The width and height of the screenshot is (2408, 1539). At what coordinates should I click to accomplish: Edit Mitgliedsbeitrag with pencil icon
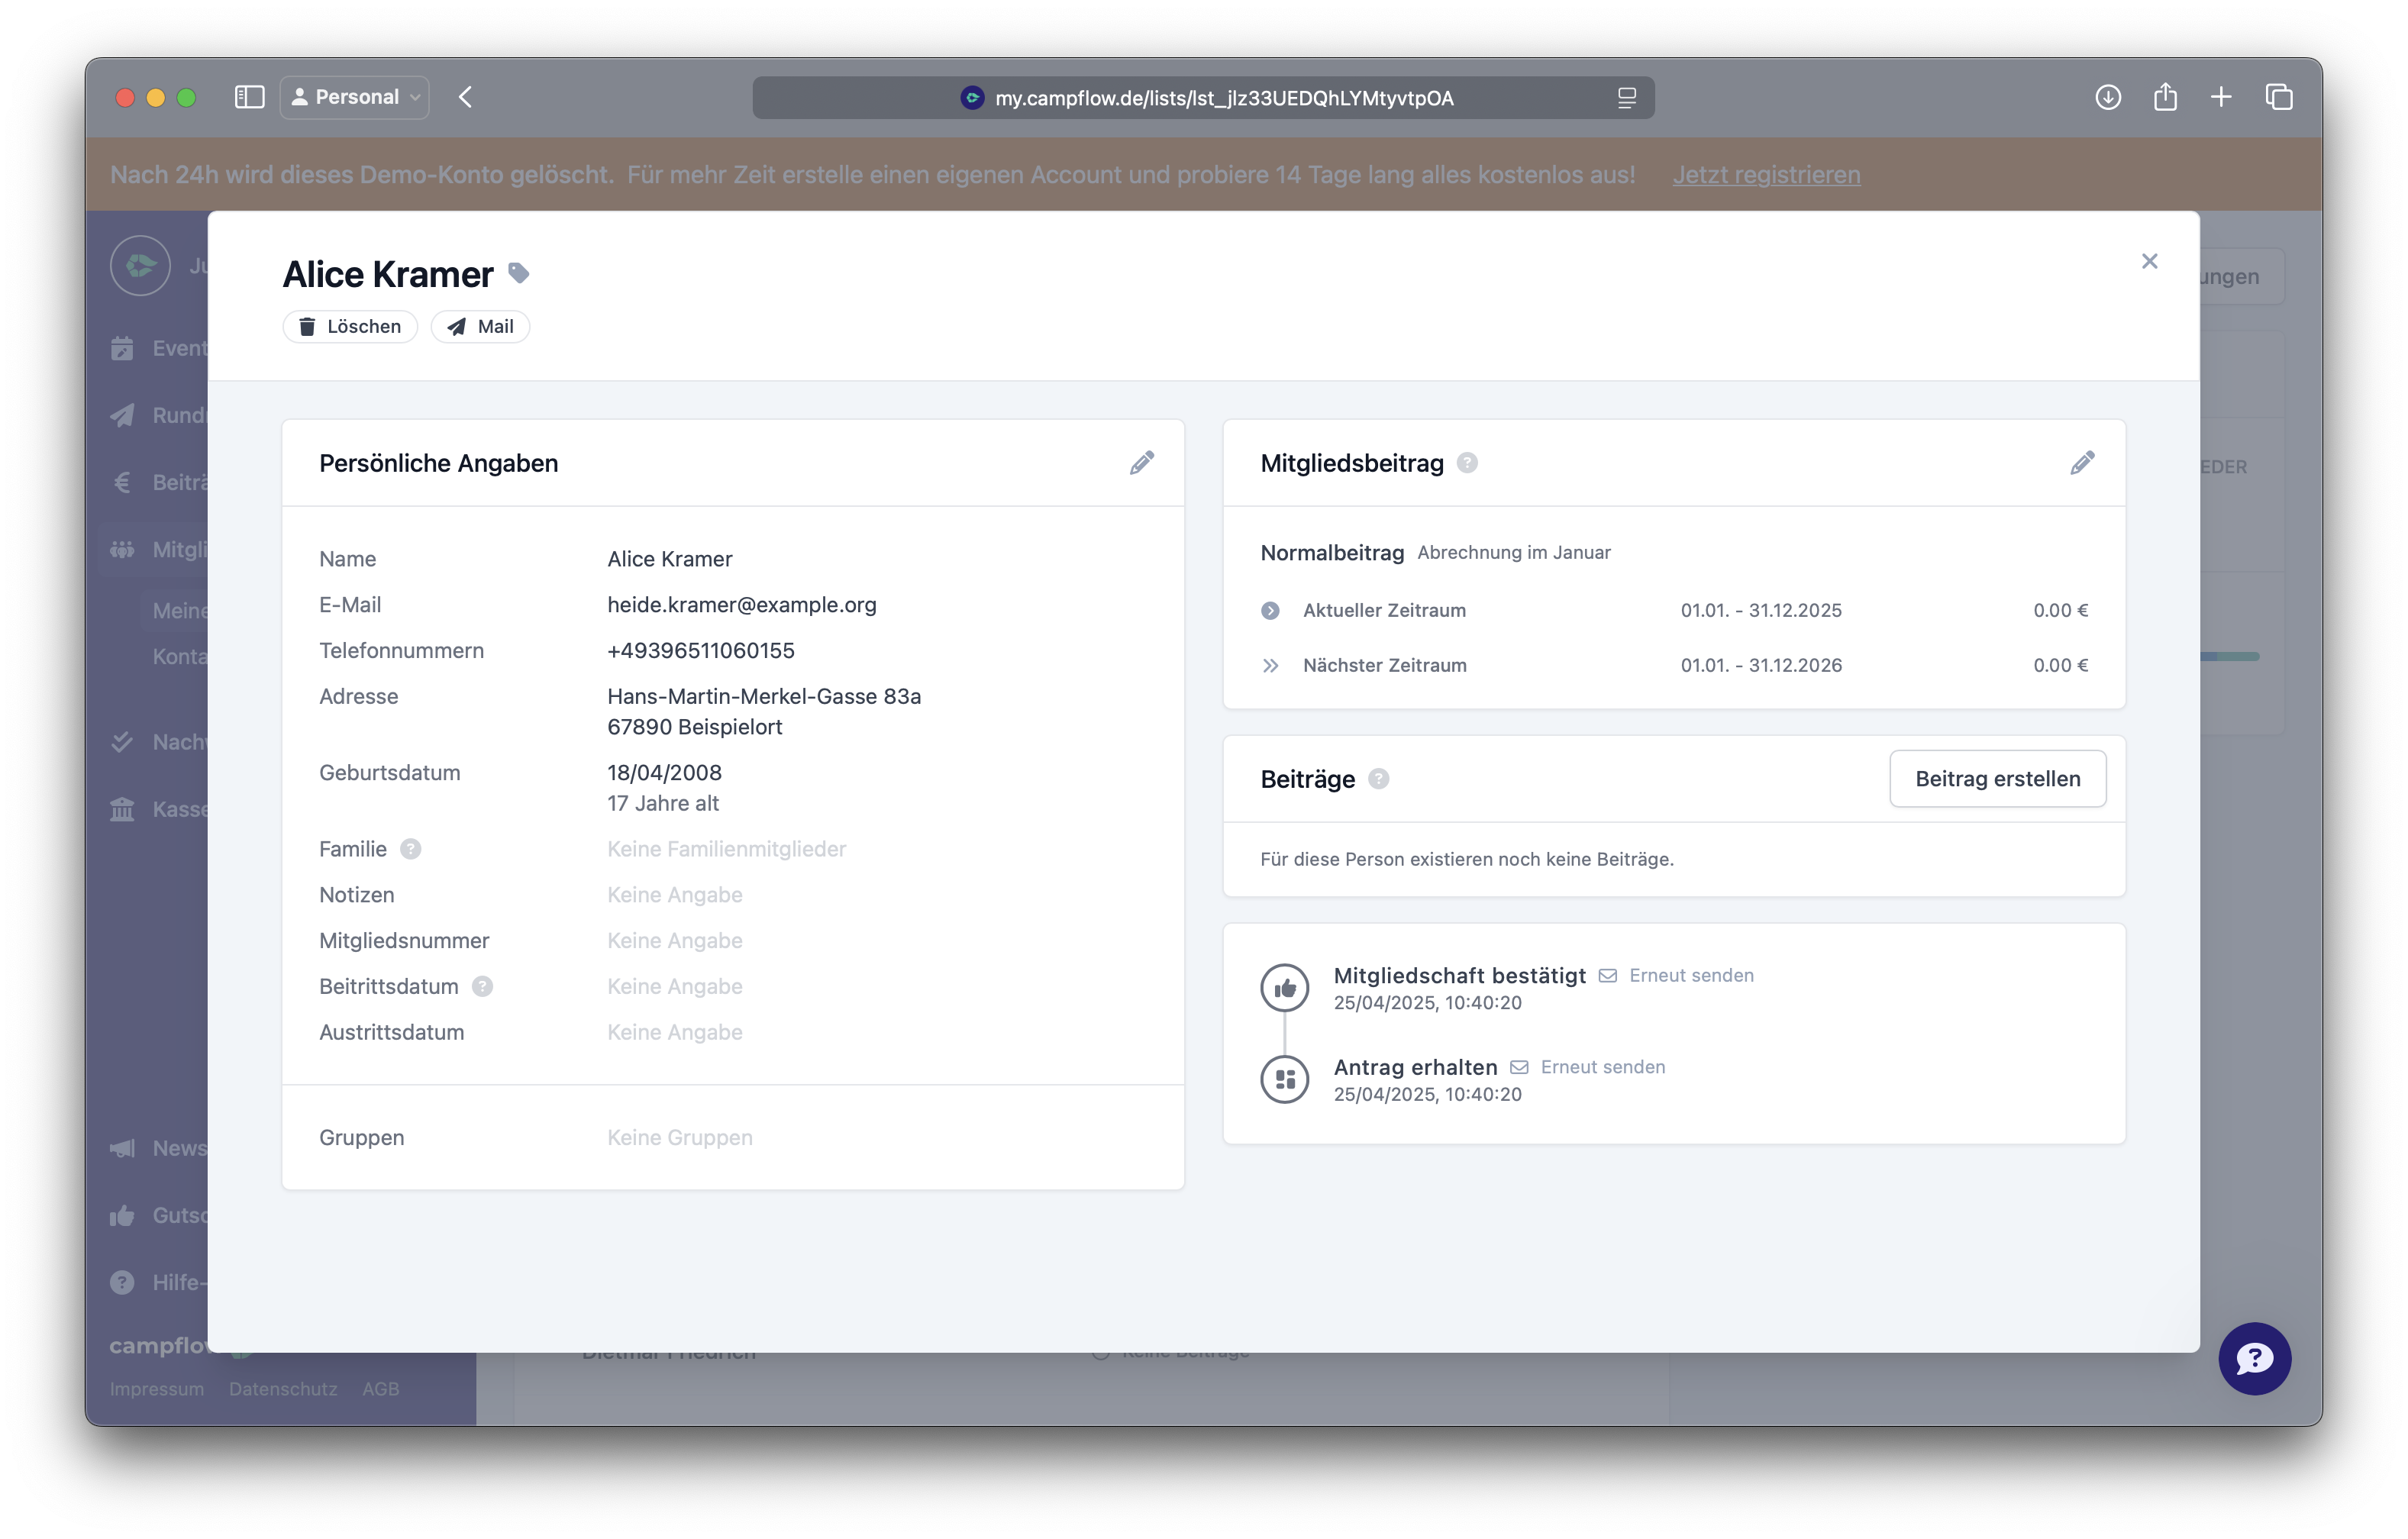(x=2082, y=463)
